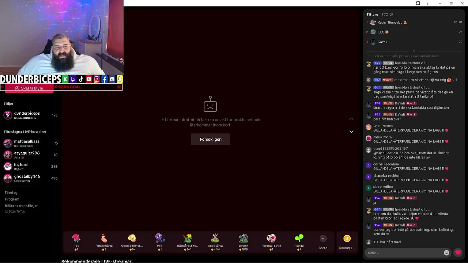Tap the pink heart like button
The height and width of the screenshot is (263, 468).
pyautogui.click(x=458, y=252)
